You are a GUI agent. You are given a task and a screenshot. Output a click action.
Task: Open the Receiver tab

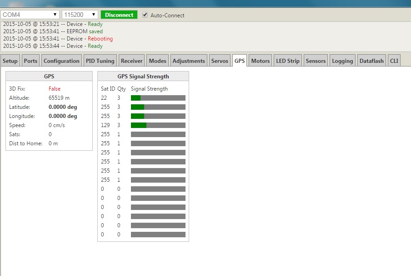point(132,61)
